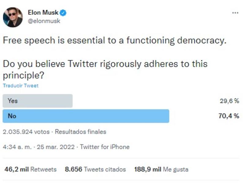This screenshot has height=183, width=245.
Task: Select the Yes poll result bar
Action: pos(38,101)
